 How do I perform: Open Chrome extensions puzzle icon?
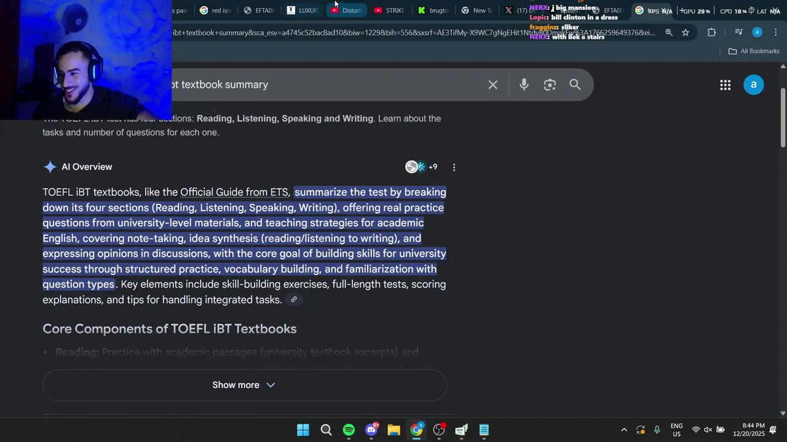tap(711, 33)
